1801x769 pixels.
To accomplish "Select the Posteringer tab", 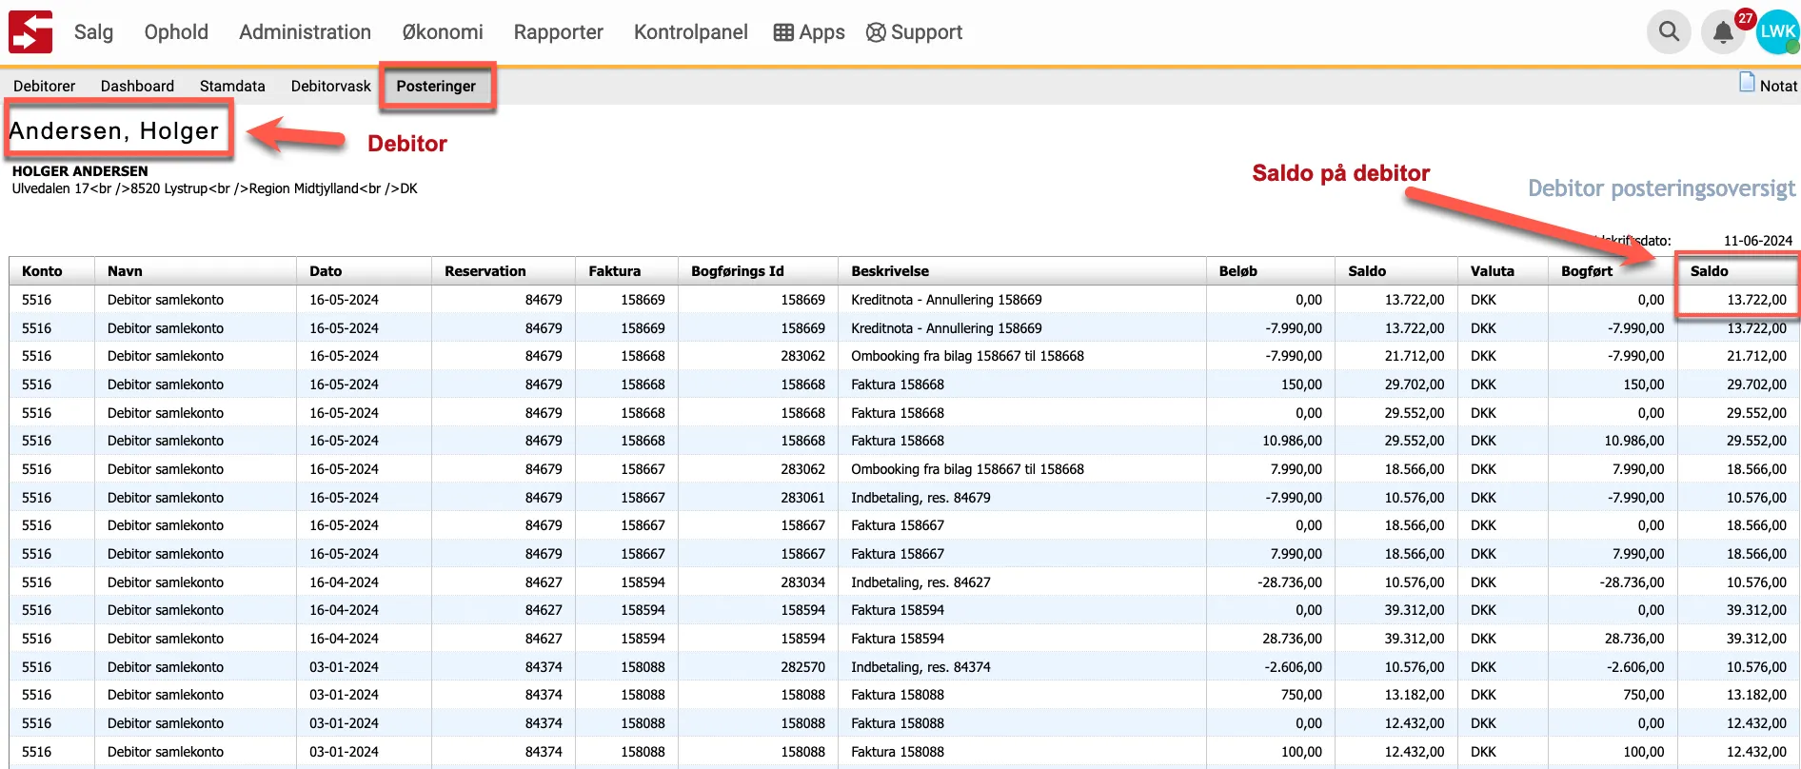I will (x=436, y=86).
